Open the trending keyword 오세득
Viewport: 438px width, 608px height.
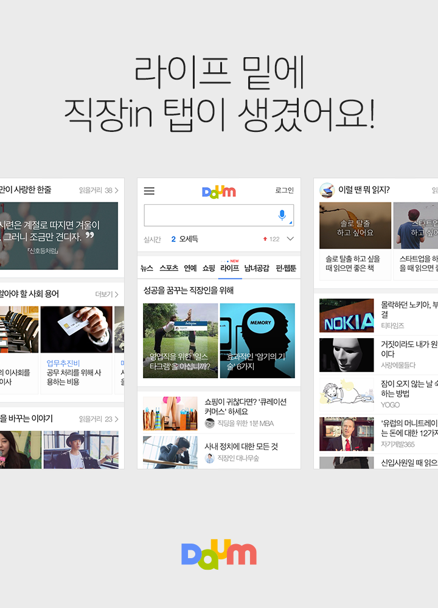click(x=189, y=239)
